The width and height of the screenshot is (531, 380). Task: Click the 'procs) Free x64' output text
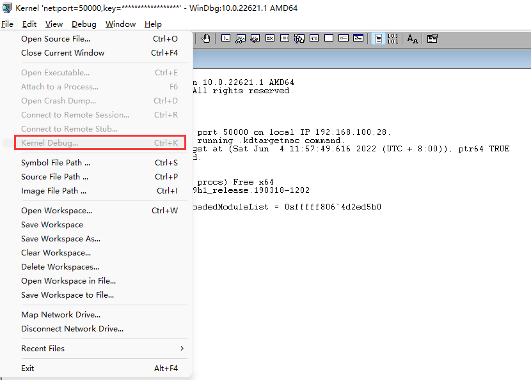(x=235, y=182)
